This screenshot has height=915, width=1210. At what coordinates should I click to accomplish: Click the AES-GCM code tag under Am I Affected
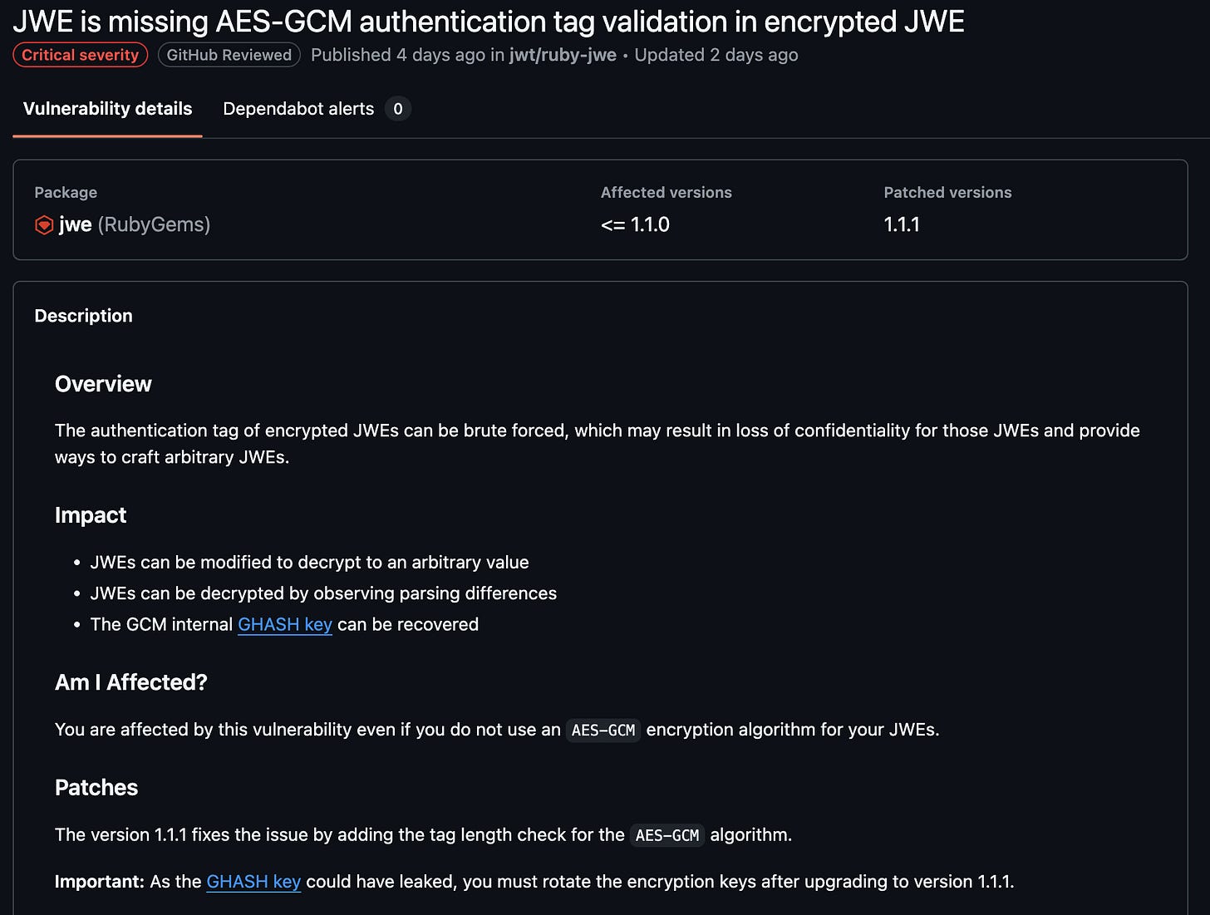603,730
